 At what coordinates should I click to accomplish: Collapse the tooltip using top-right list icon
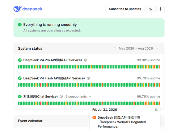157,110
